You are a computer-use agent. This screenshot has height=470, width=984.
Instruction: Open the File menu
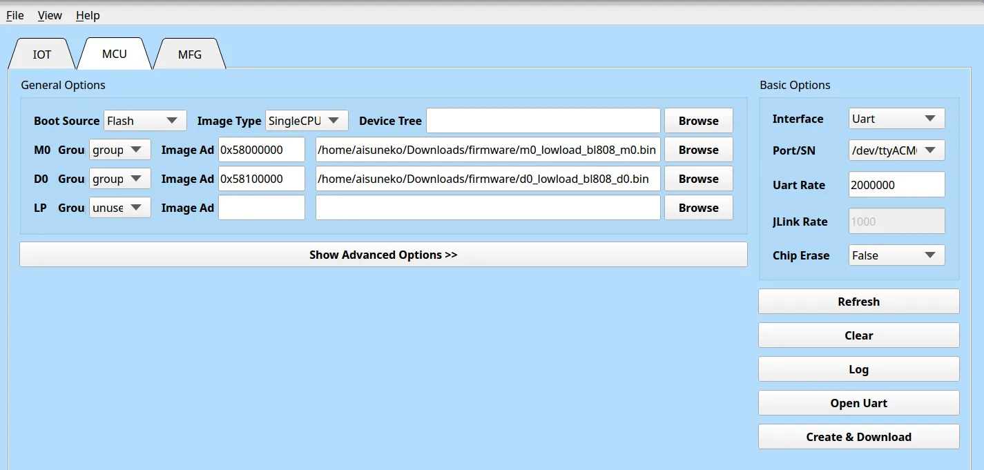click(15, 15)
